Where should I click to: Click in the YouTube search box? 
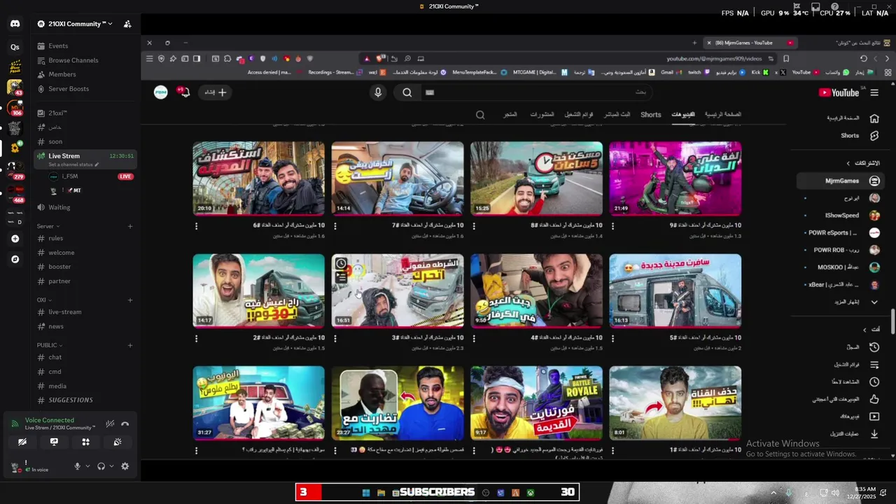coord(535,92)
